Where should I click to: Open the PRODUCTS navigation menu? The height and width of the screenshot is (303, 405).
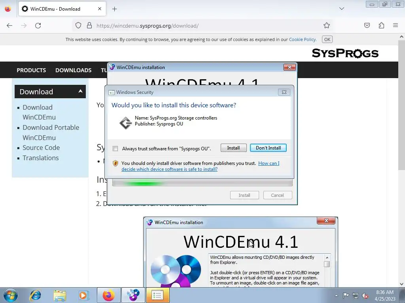[x=31, y=70]
